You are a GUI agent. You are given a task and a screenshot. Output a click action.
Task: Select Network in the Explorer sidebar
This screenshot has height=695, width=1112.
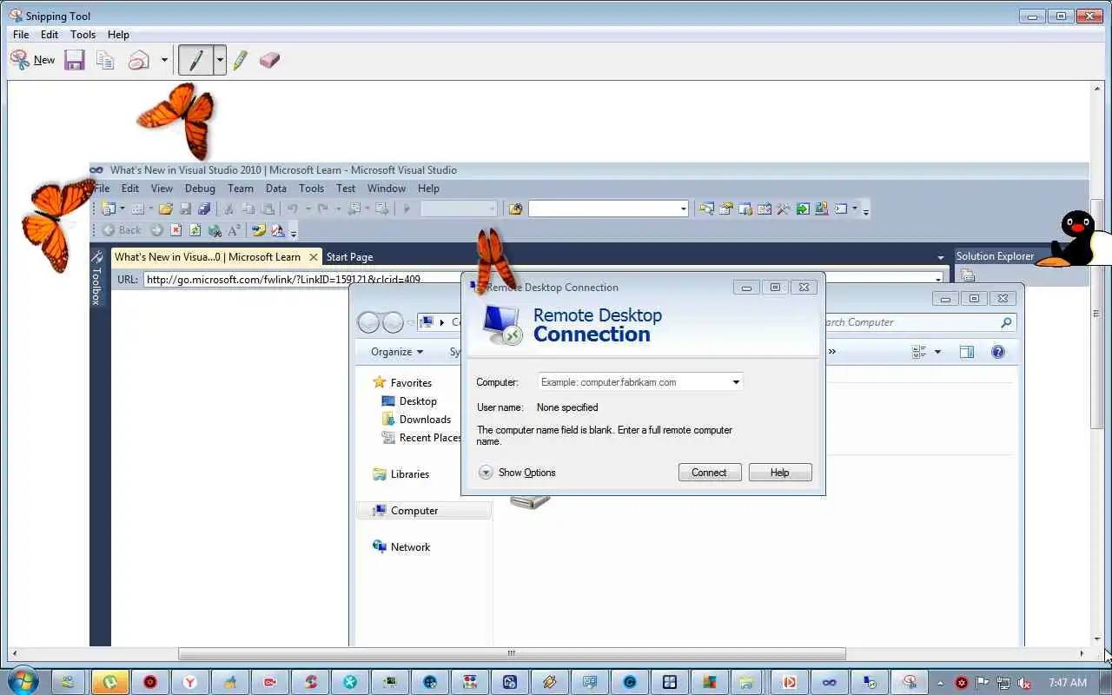401,547
